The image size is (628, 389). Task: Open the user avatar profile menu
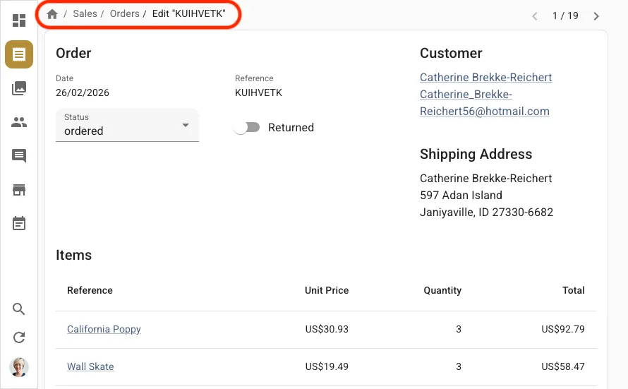(x=19, y=366)
